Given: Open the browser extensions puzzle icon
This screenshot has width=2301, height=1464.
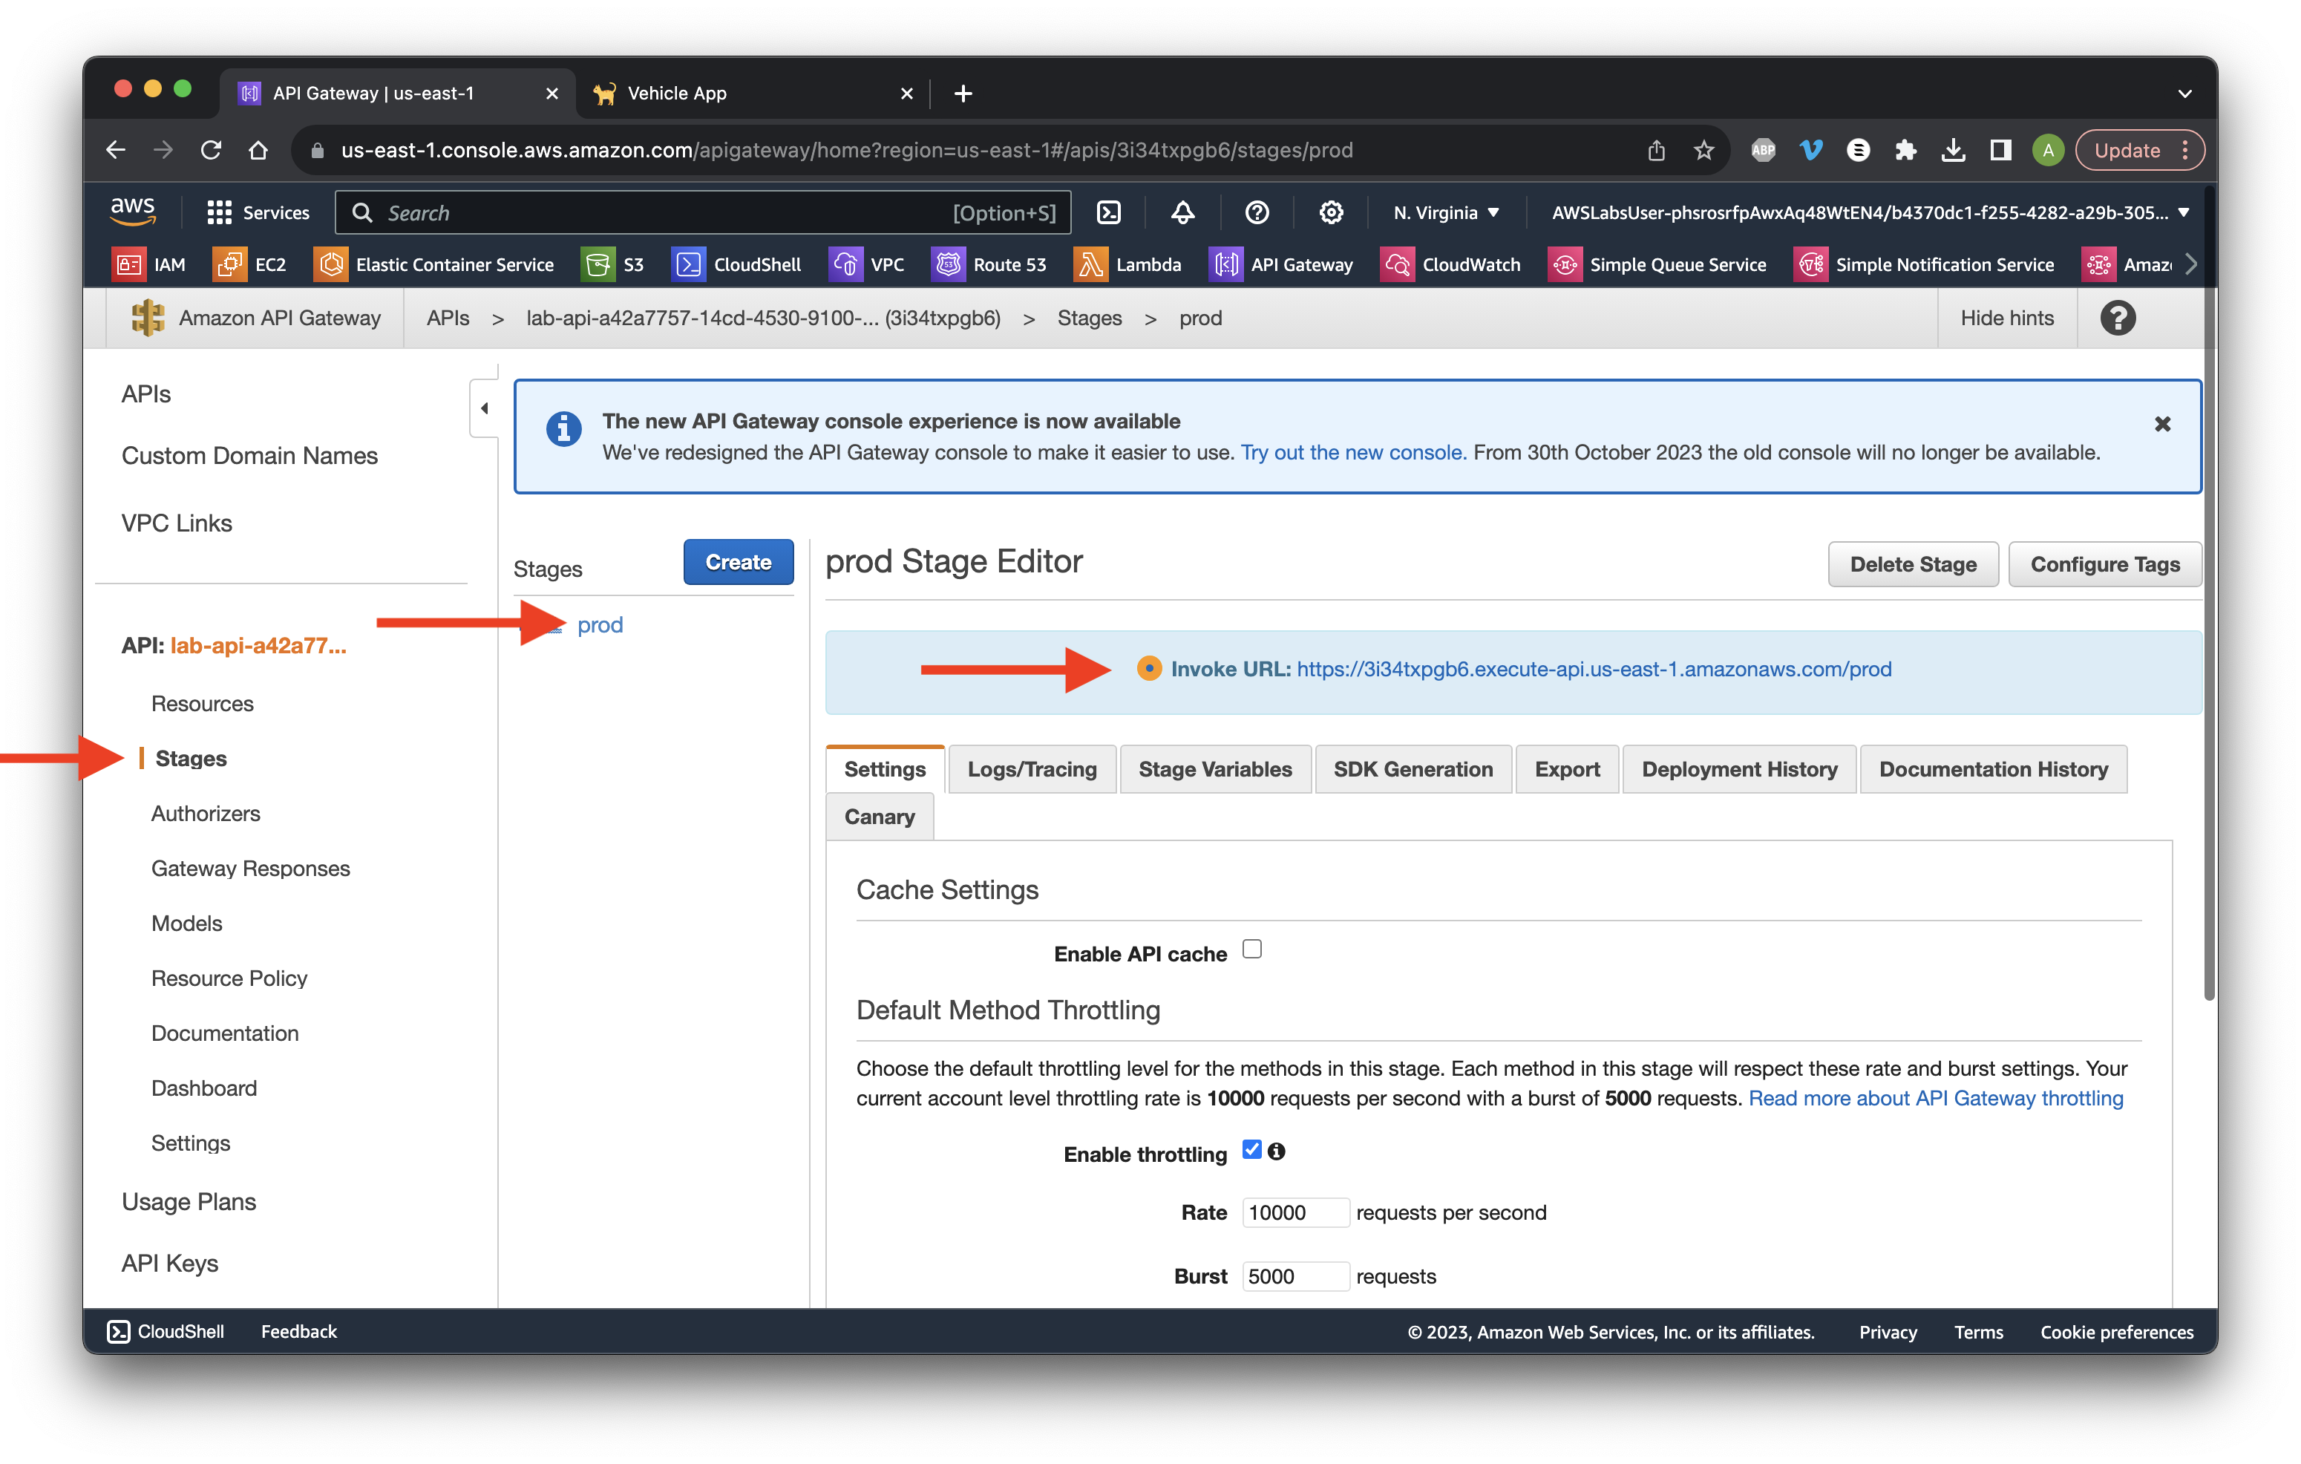Looking at the screenshot, I should [x=1905, y=150].
